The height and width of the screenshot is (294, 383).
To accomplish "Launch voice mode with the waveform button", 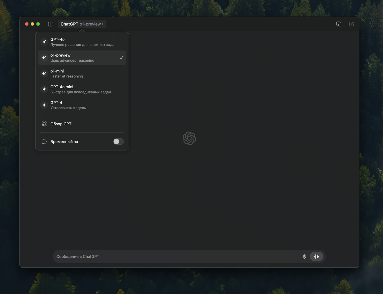I will (x=316, y=256).
